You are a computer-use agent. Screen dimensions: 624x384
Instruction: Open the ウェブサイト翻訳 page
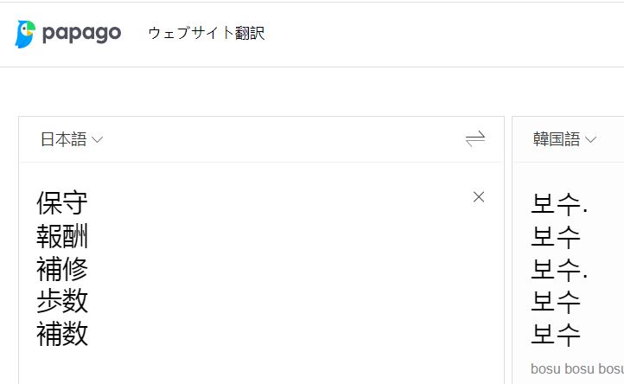(x=206, y=34)
